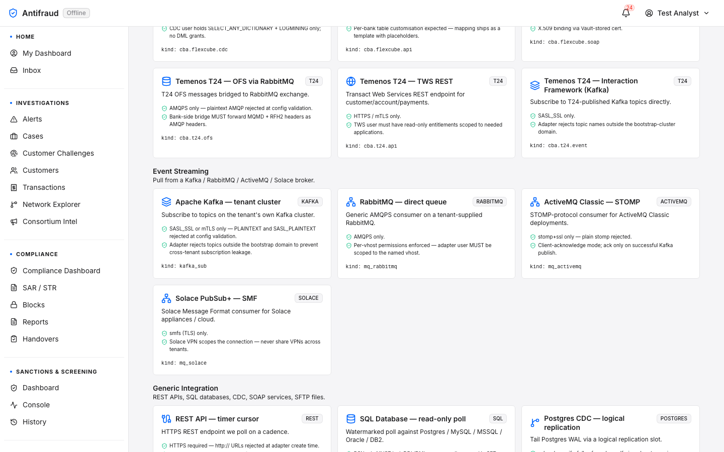Image resolution: width=724 pixels, height=452 pixels.
Task: Click the Alerts triangle icon
Action: click(x=14, y=119)
